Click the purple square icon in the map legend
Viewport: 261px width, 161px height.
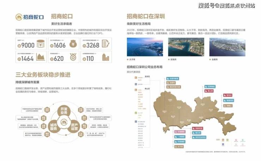[223, 144]
